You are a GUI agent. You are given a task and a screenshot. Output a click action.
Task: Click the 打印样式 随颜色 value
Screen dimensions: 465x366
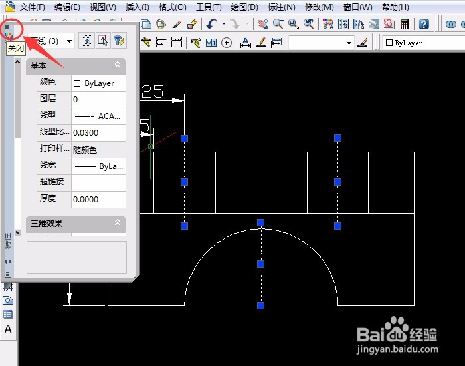click(98, 150)
